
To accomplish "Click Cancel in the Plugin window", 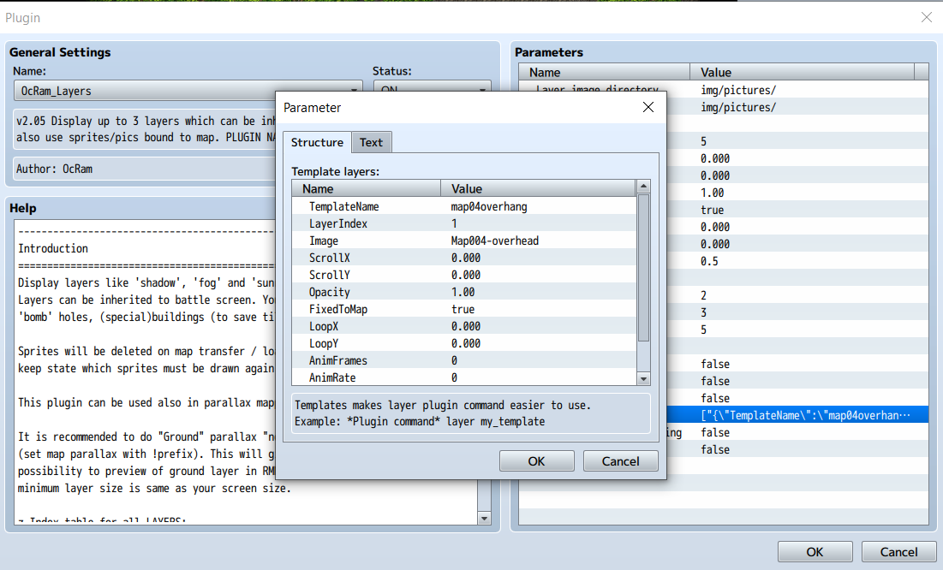I will [x=899, y=552].
